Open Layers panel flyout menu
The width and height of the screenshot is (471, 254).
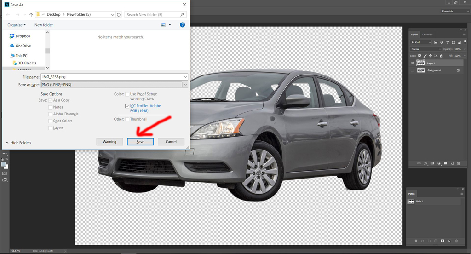click(465, 35)
